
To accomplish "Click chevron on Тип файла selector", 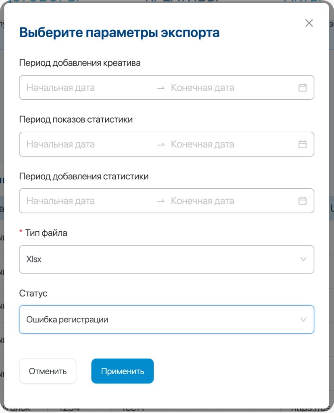I will (303, 259).
